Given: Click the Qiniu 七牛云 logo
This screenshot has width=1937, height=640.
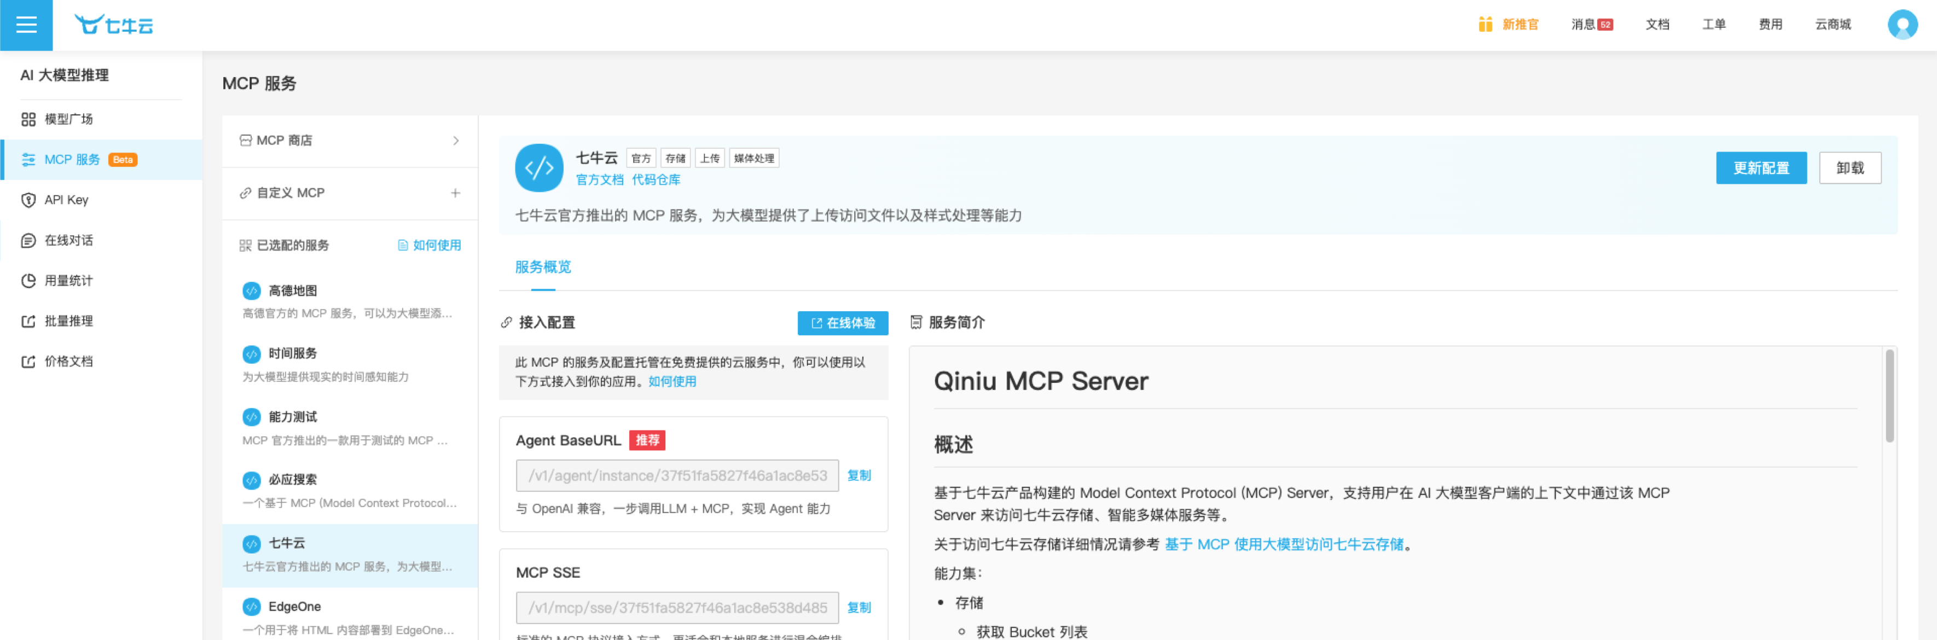Looking at the screenshot, I should click(x=114, y=25).
